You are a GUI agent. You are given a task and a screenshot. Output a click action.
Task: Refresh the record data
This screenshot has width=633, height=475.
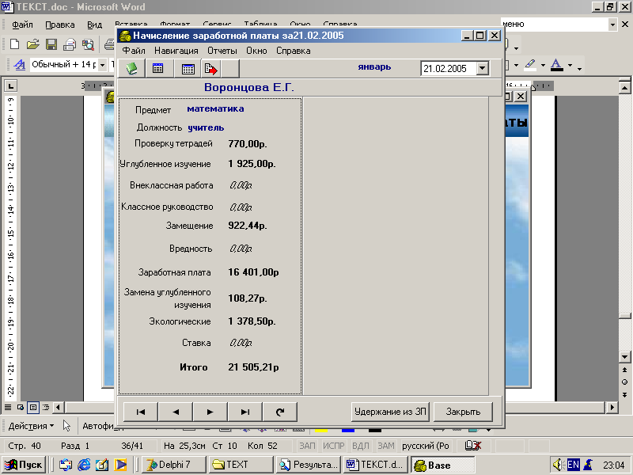pos(279,412)
